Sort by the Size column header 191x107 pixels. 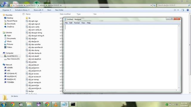[95, 14]
